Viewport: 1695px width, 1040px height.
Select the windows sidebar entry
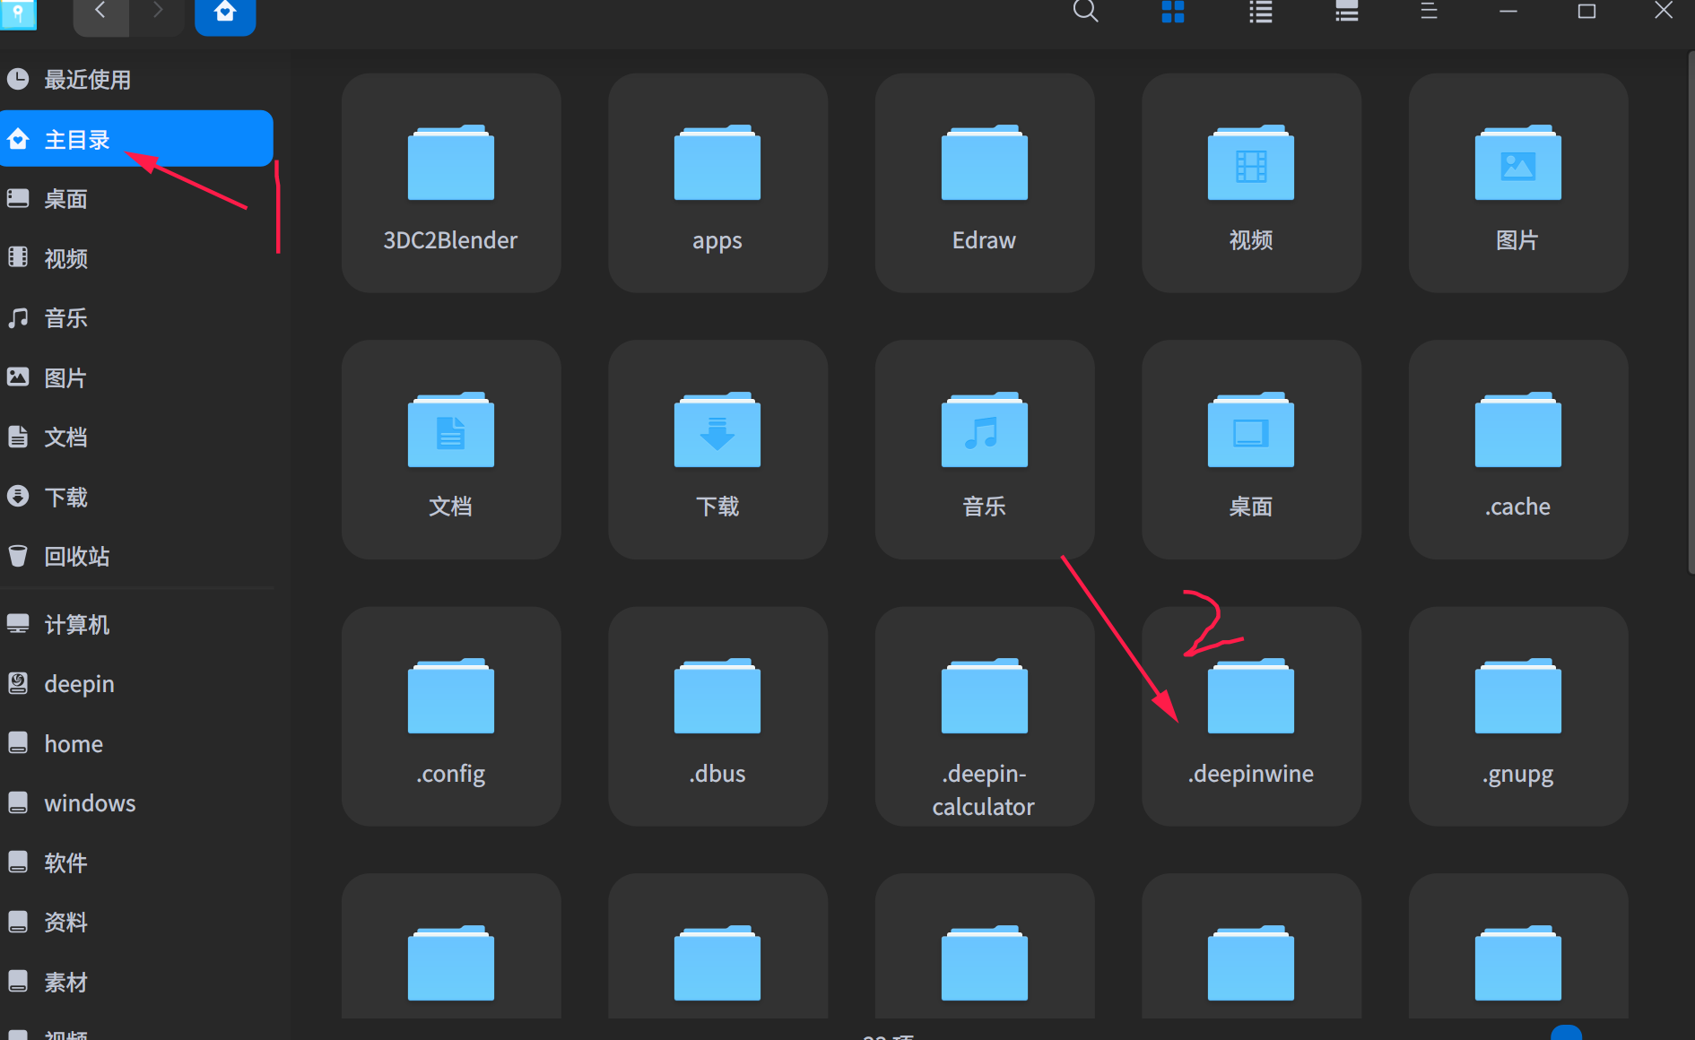tap(89, 802)
